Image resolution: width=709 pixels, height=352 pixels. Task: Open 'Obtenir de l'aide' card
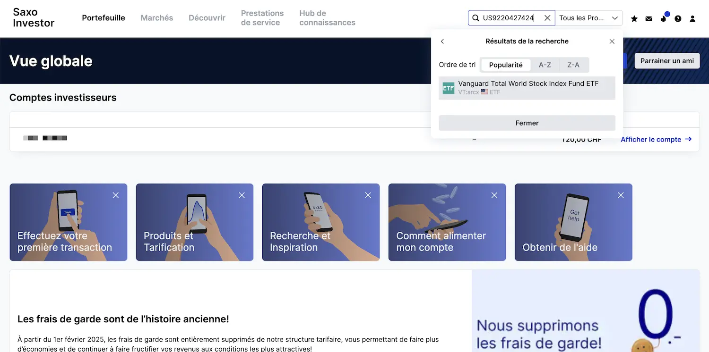point(573,222)
